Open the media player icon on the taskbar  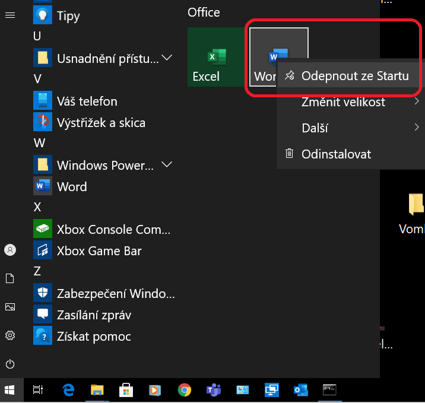[x=155, y=390]
